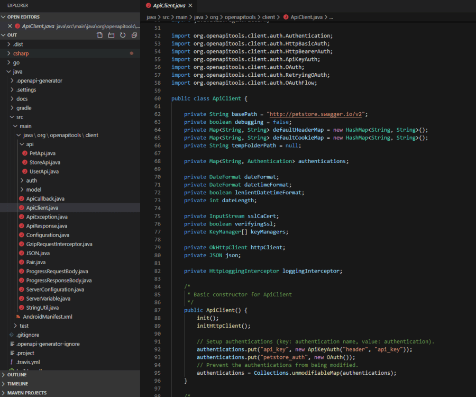Screen dimensions: 476x397
Task: Expand the TIMELINE section
Action: click(x=17, y=384)
